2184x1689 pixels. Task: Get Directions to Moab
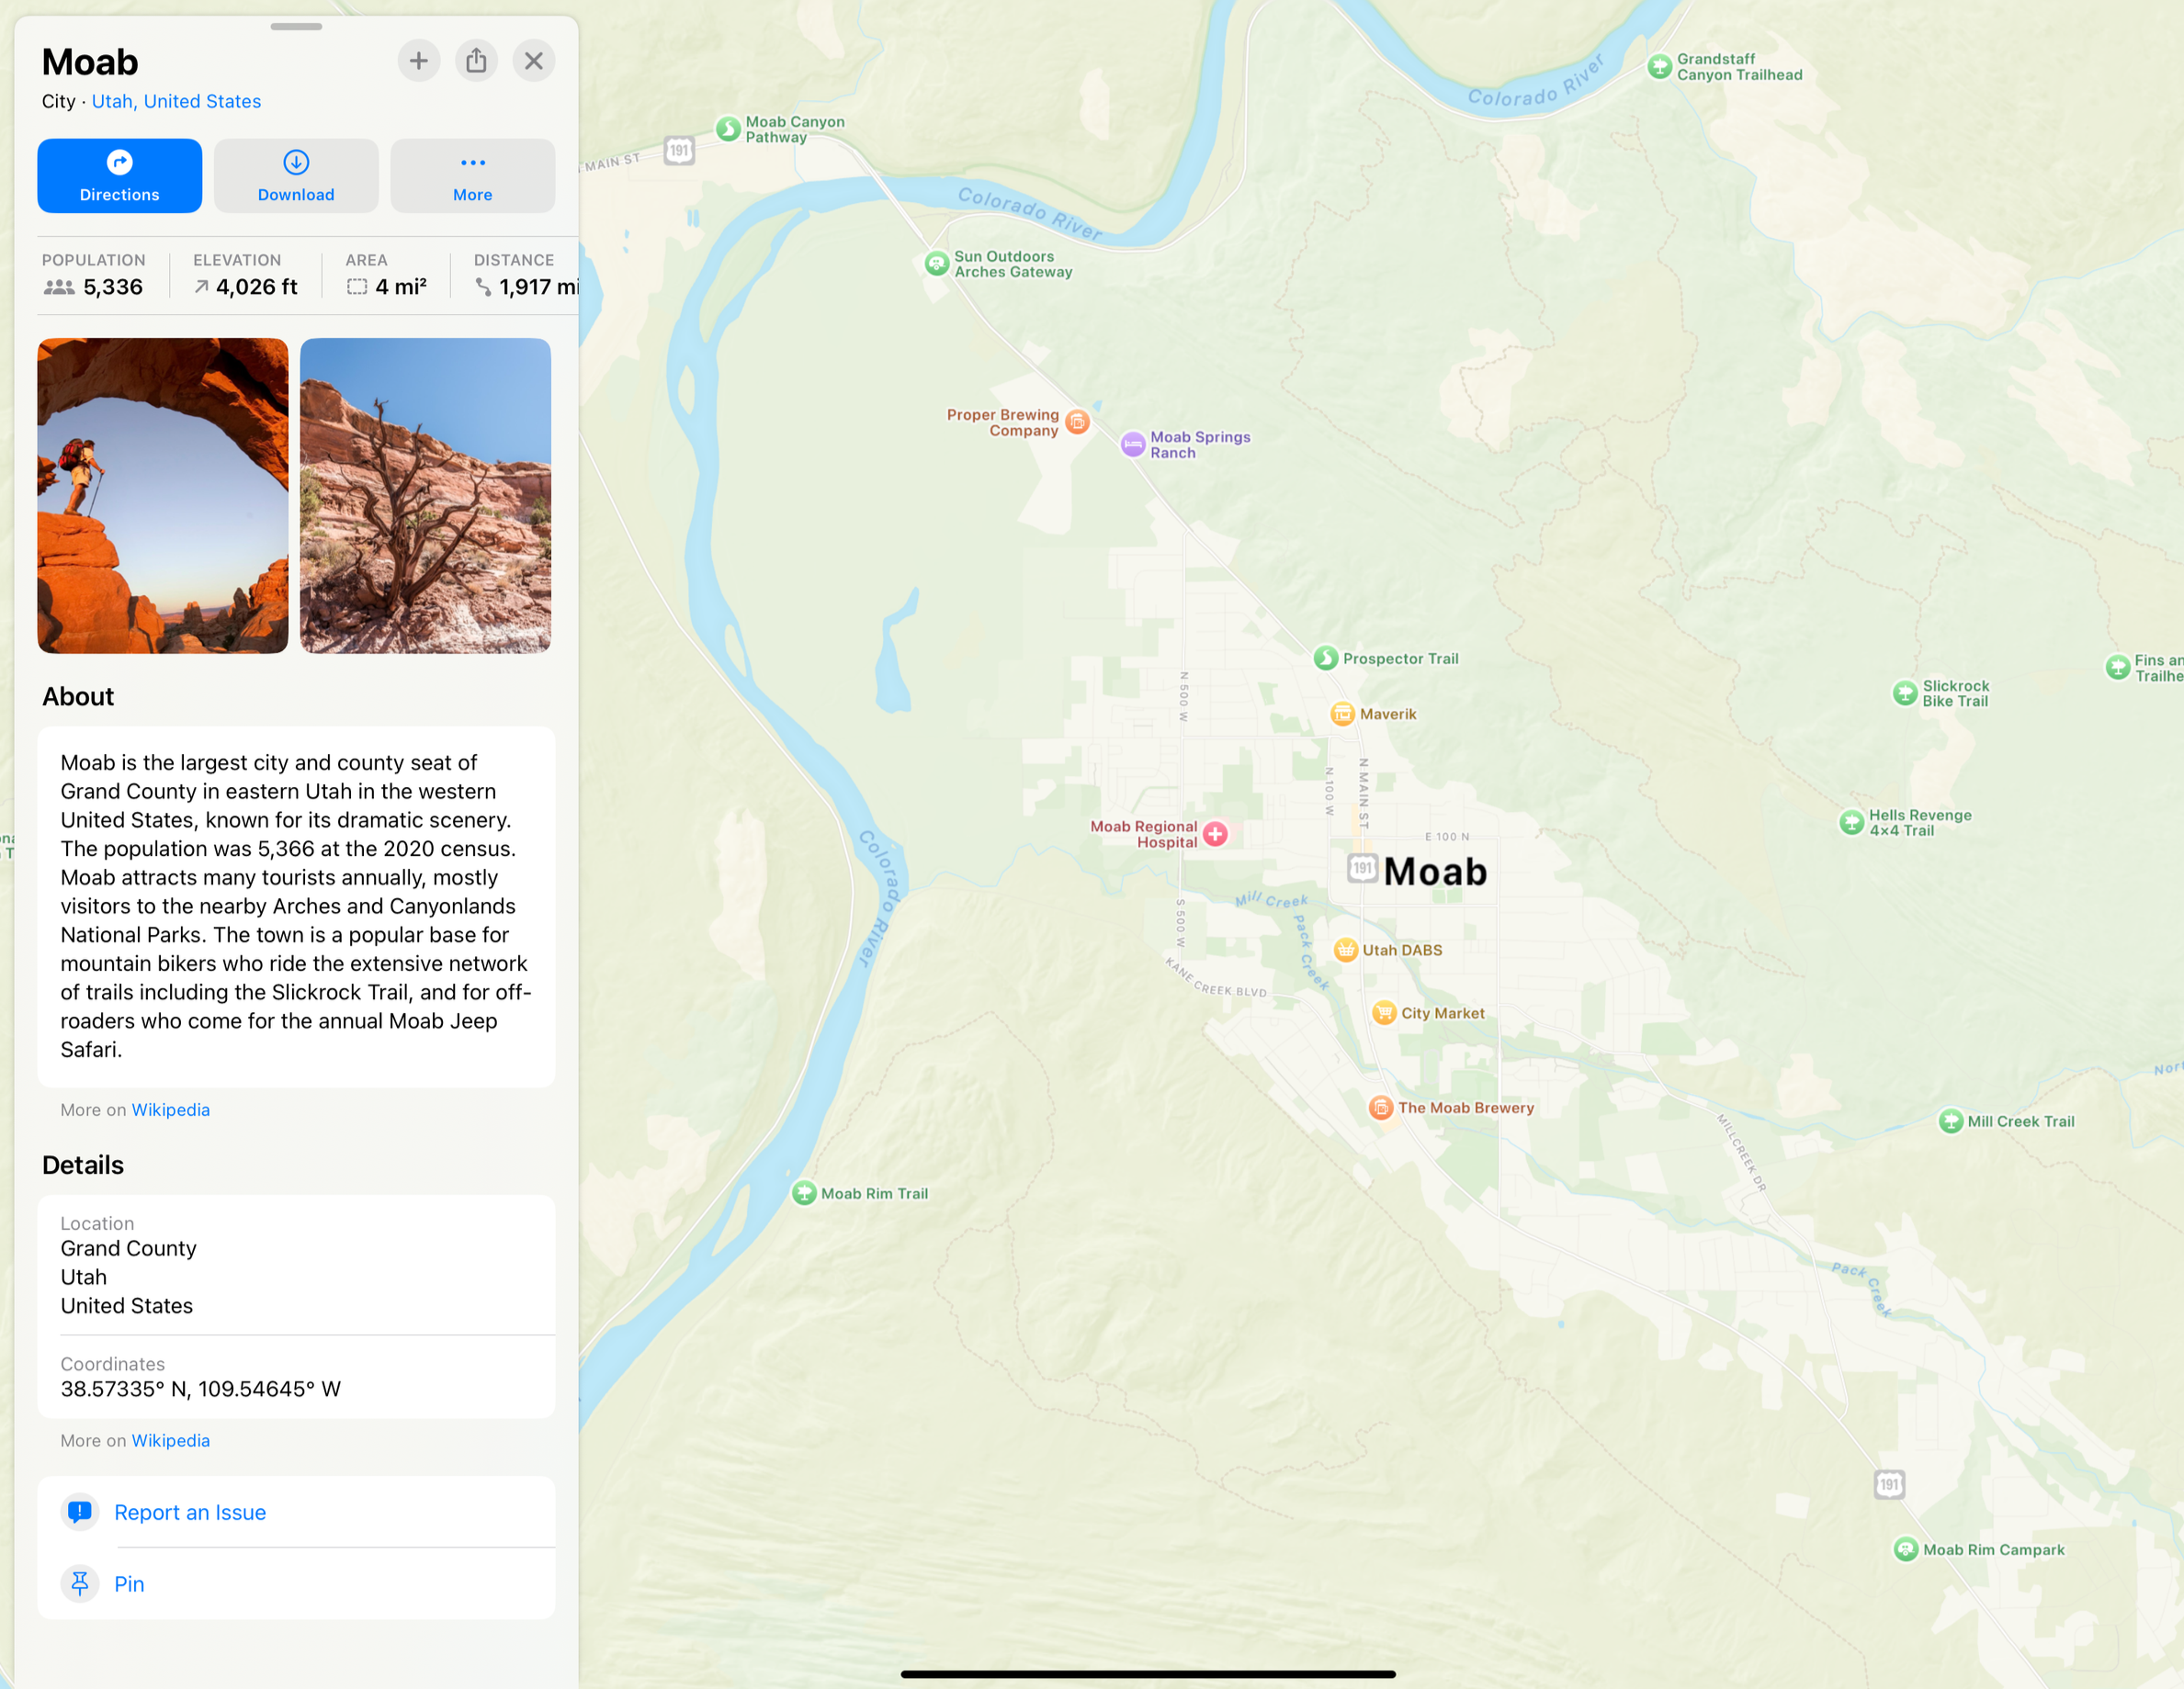pyautogui.click(x=119, y=176)
